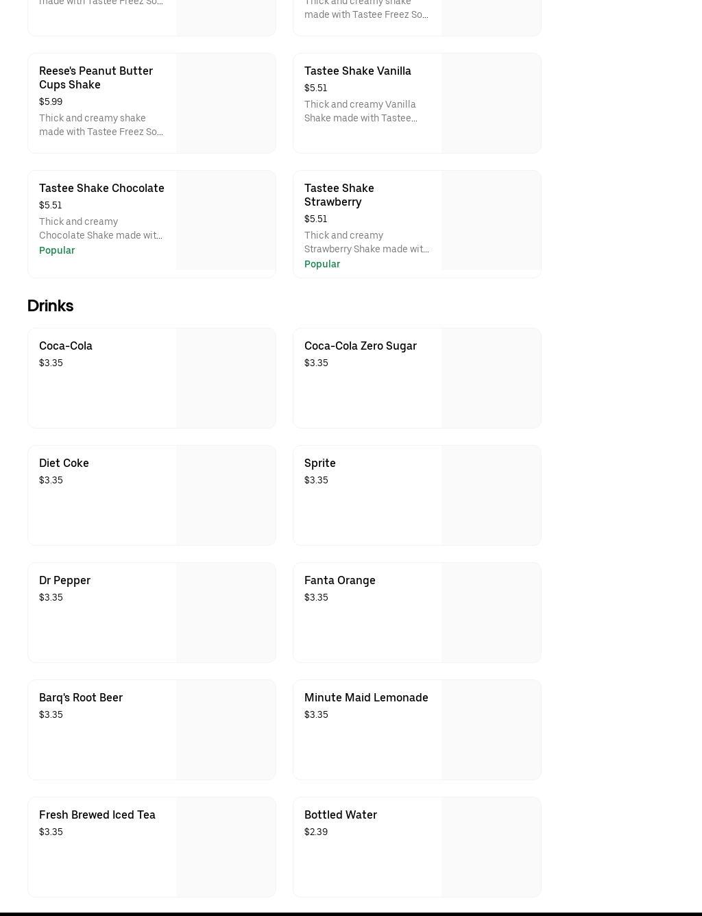Viewport: 702px width, 916px height.
Task: Select Fresh Brewed Iced Tea
Action: pyautogui.click(x=97, y=815)
